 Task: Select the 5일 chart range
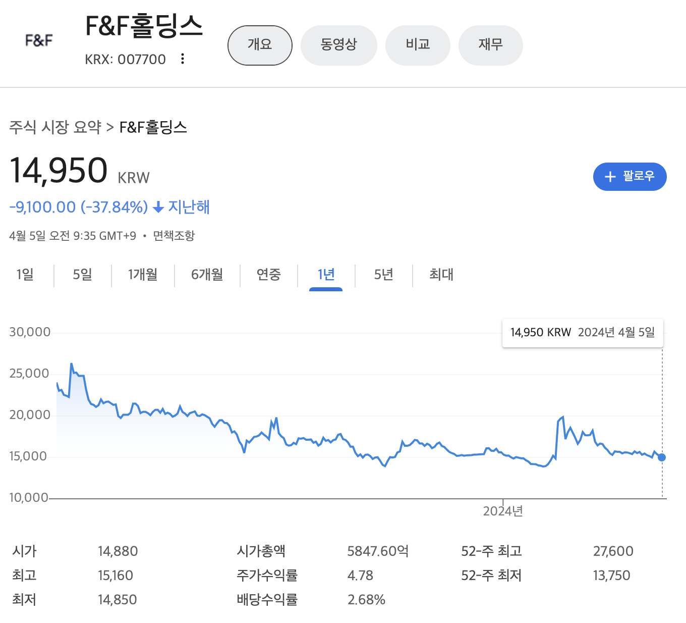83,275
